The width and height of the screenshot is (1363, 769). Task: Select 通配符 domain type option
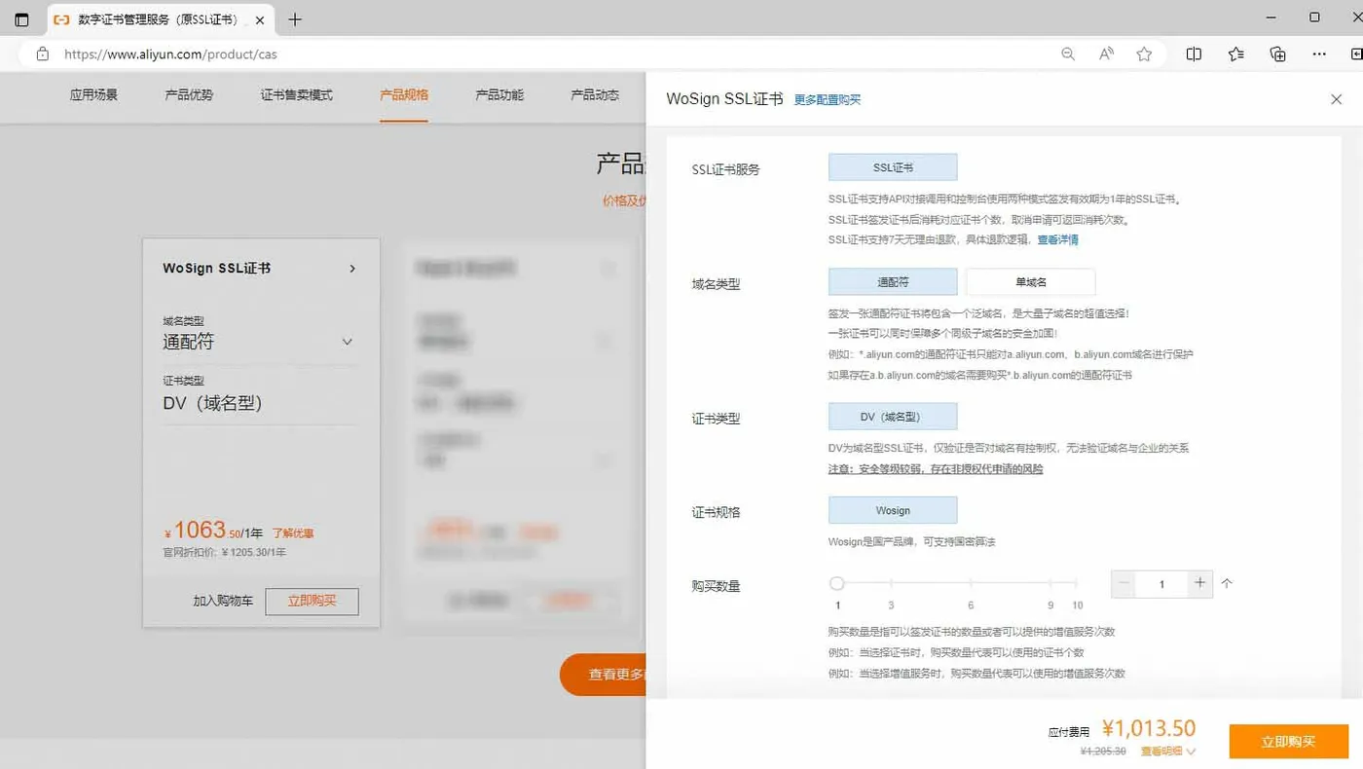[893, 282]
